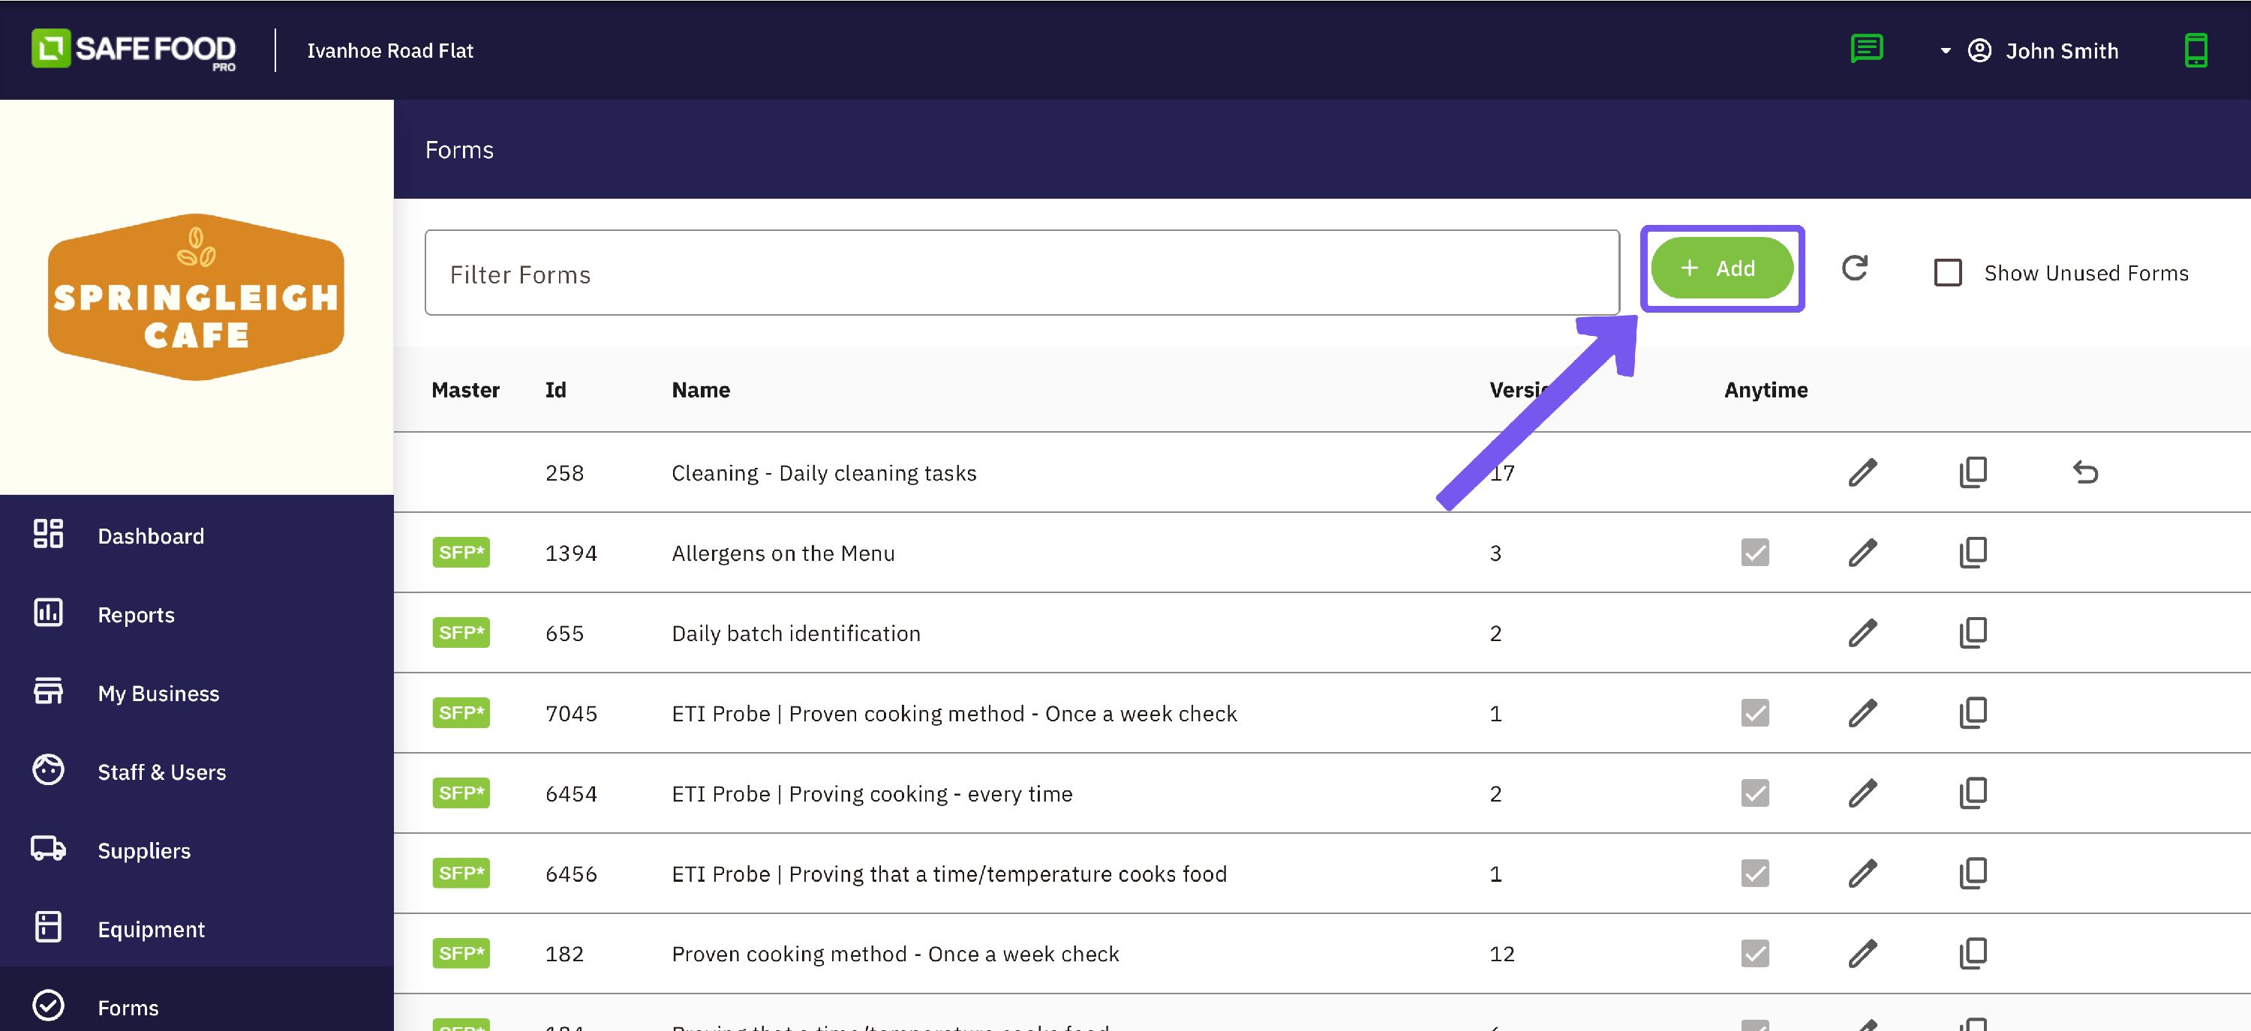The height and width of the screenshot is (1031, 2251).
Task: Click the Ivanhoe Road Flat site link
Action: (389, 51)
